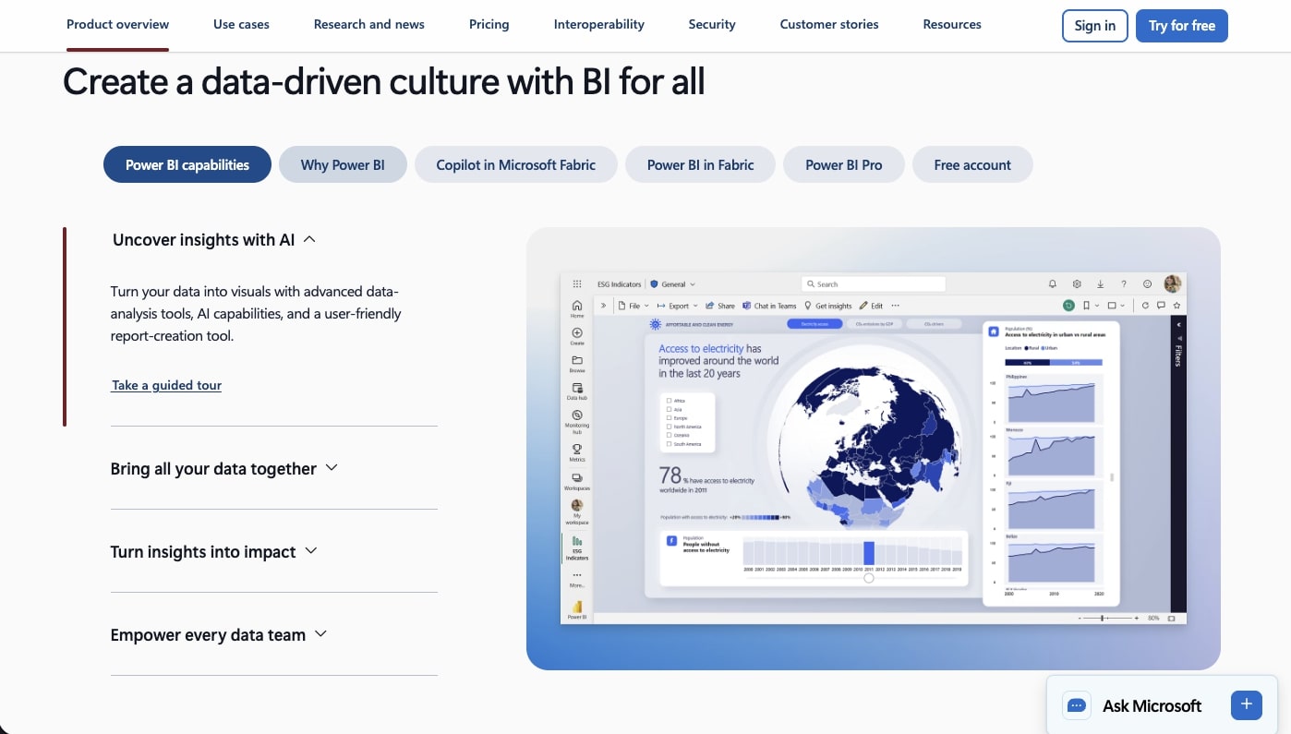
Task: Check the Asia region checkbox
Action: [669, 409]
